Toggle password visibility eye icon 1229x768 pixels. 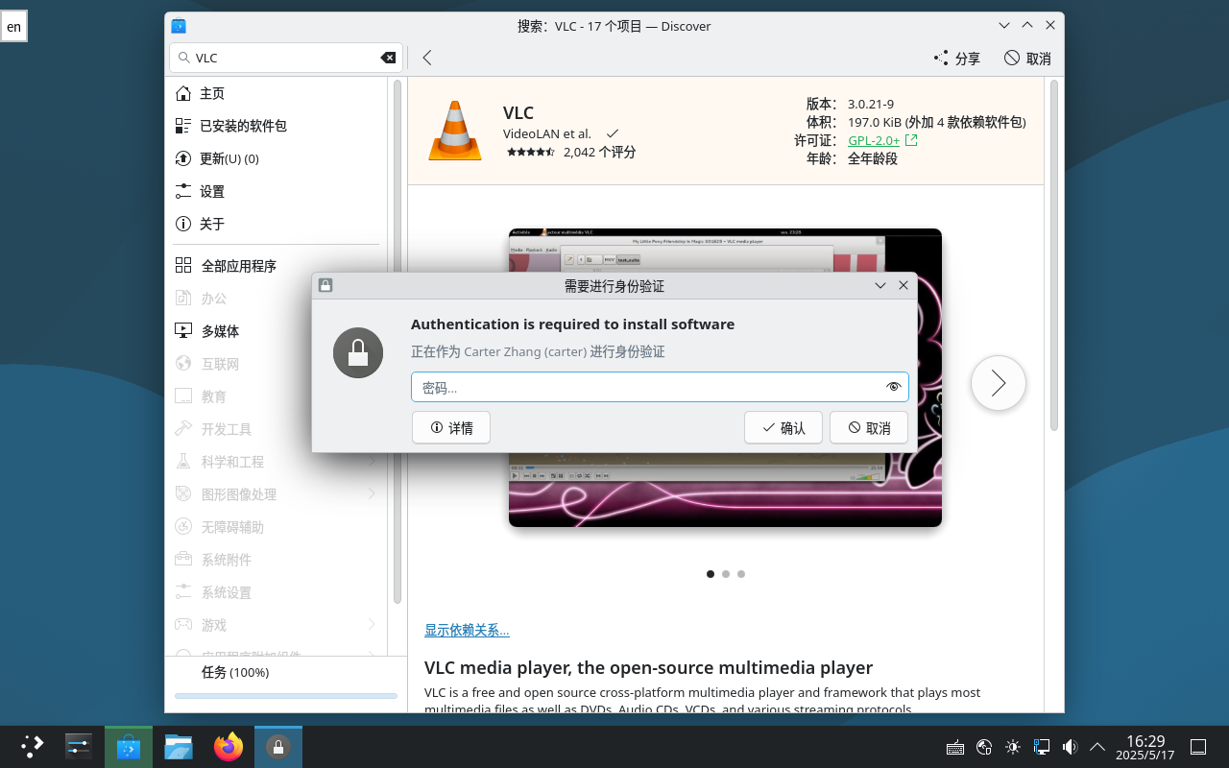click(x=893, y=387)
